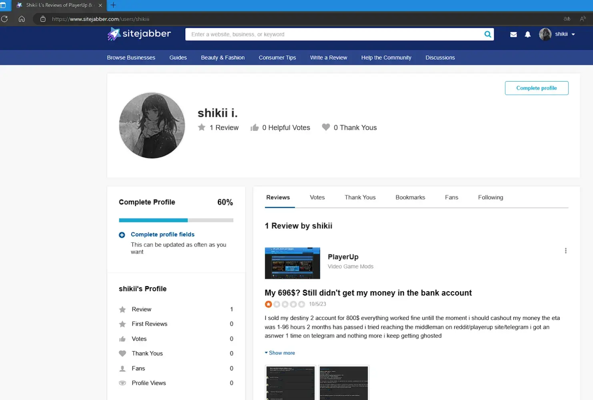This screenshot has height=400, width=593.
Task: Click the read aloud icon in address bar
Action: [x=583, y=19]
